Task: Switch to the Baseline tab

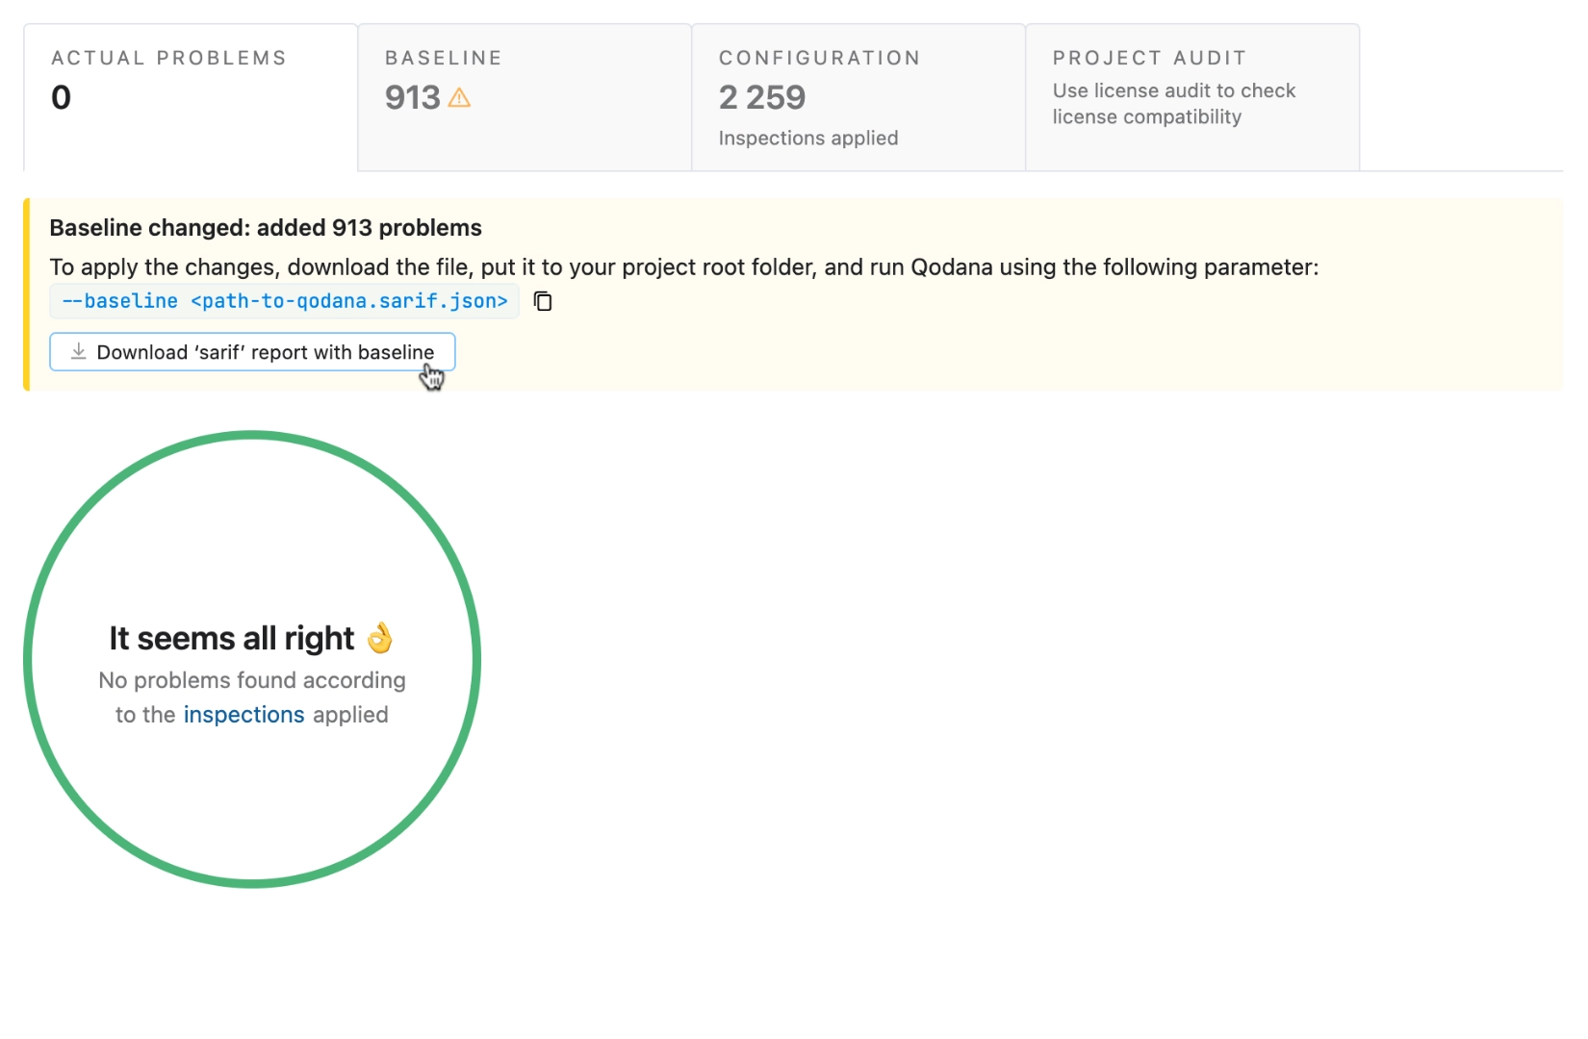Action: (x=525, y=97)
